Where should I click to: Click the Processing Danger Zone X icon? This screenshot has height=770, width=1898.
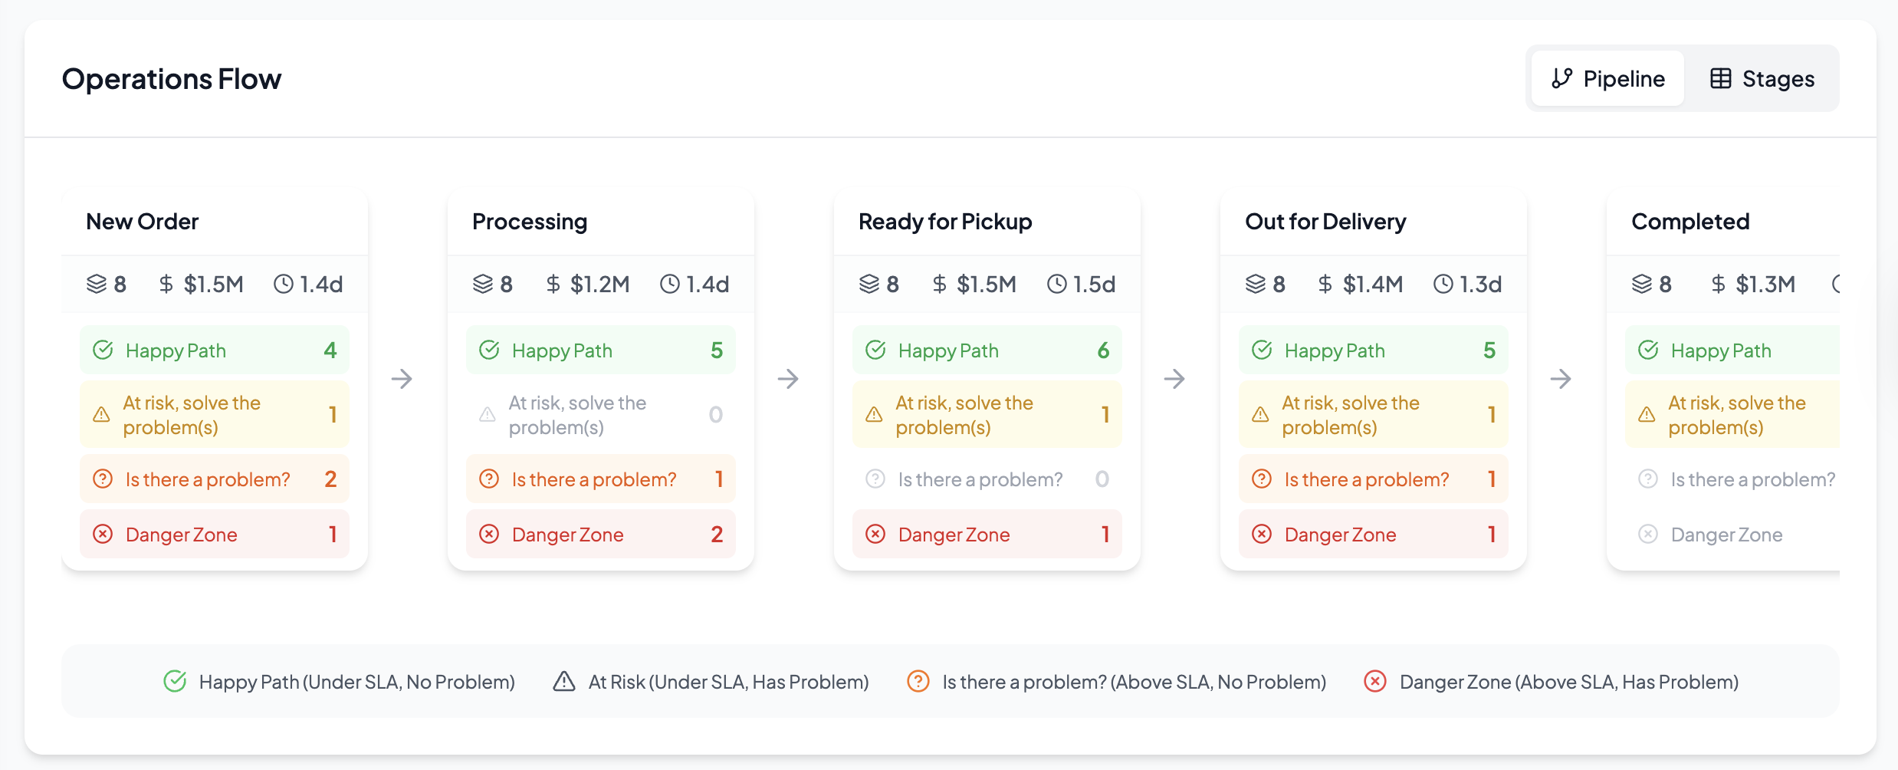point(489,535)
